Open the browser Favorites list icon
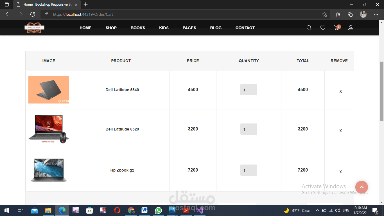Image resolution: width=384 pixels, height=216 pixels. click(338, 14)
